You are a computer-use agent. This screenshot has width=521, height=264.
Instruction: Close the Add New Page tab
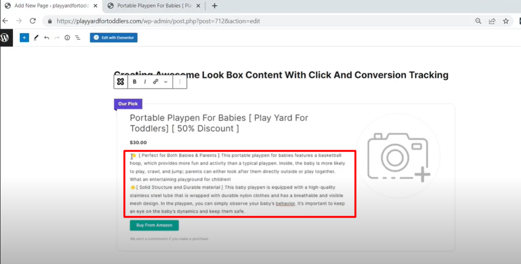95,6
